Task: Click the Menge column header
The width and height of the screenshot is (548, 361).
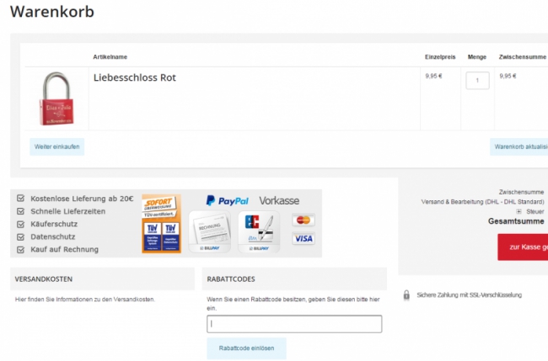Action: [x=477, y=57]
